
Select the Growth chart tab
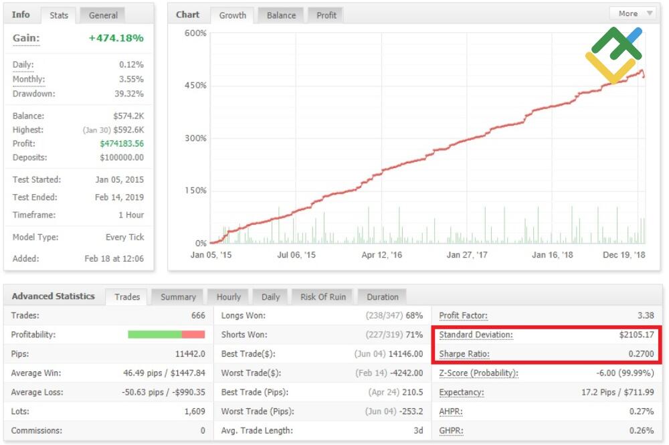point(232,15)
